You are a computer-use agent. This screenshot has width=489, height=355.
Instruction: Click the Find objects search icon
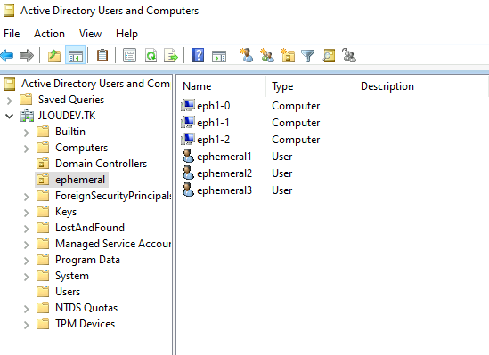328,56
